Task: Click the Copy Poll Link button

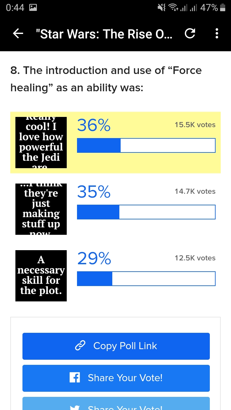Action: (116, 346)
